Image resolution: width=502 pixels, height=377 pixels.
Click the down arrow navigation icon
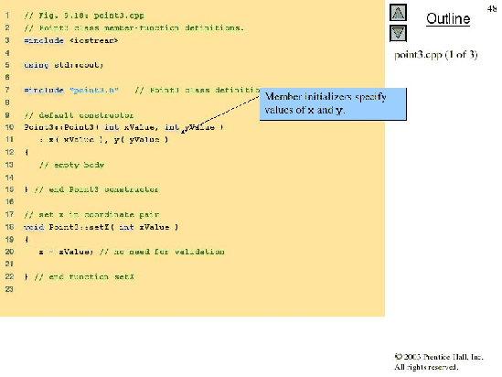click(x=398, y=33)
